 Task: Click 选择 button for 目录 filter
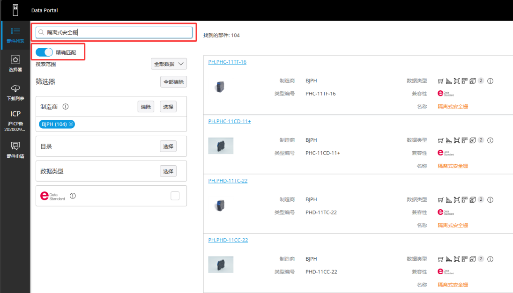click(168, 146)
